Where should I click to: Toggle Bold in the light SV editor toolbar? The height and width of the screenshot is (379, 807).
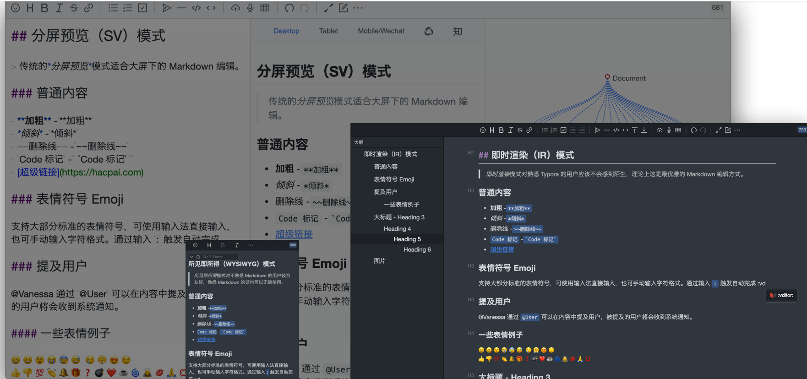tap(44, 8)
